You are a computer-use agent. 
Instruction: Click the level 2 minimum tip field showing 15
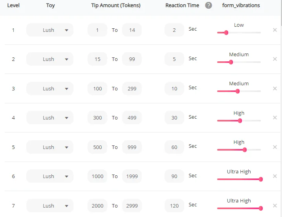point(97,59)
